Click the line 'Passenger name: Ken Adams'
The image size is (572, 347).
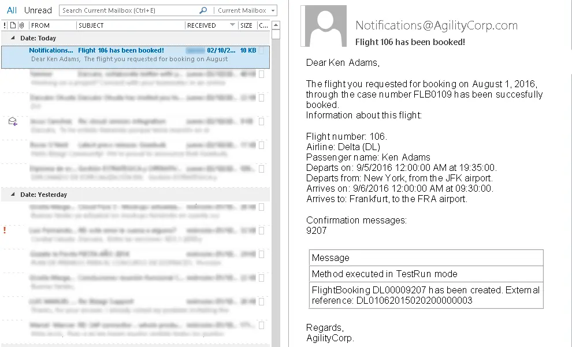(x=368, y=157)
